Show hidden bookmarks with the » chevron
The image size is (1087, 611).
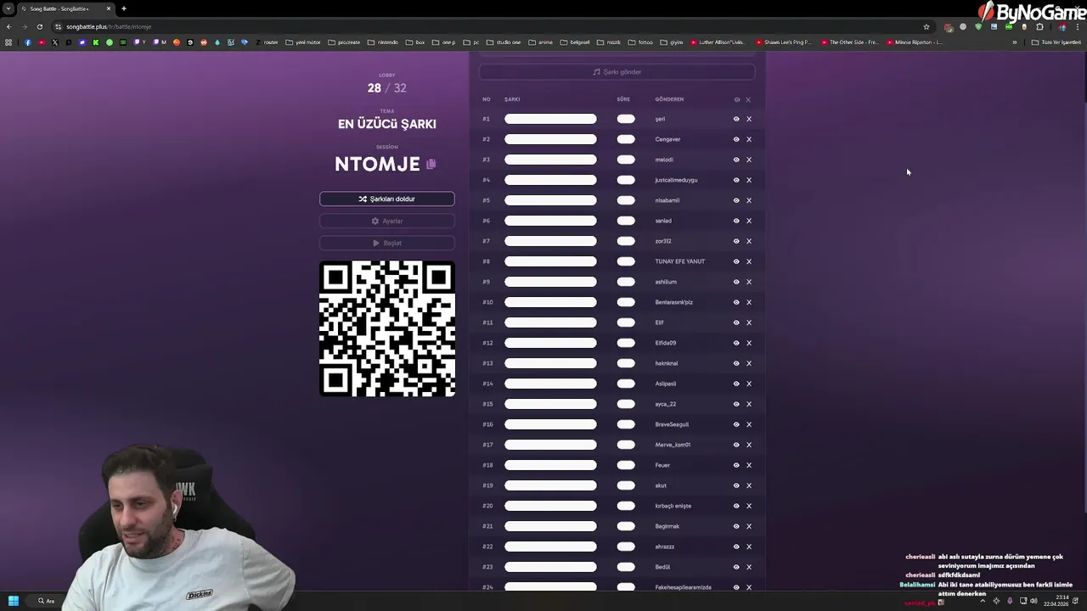click(x=1014, y=42)
